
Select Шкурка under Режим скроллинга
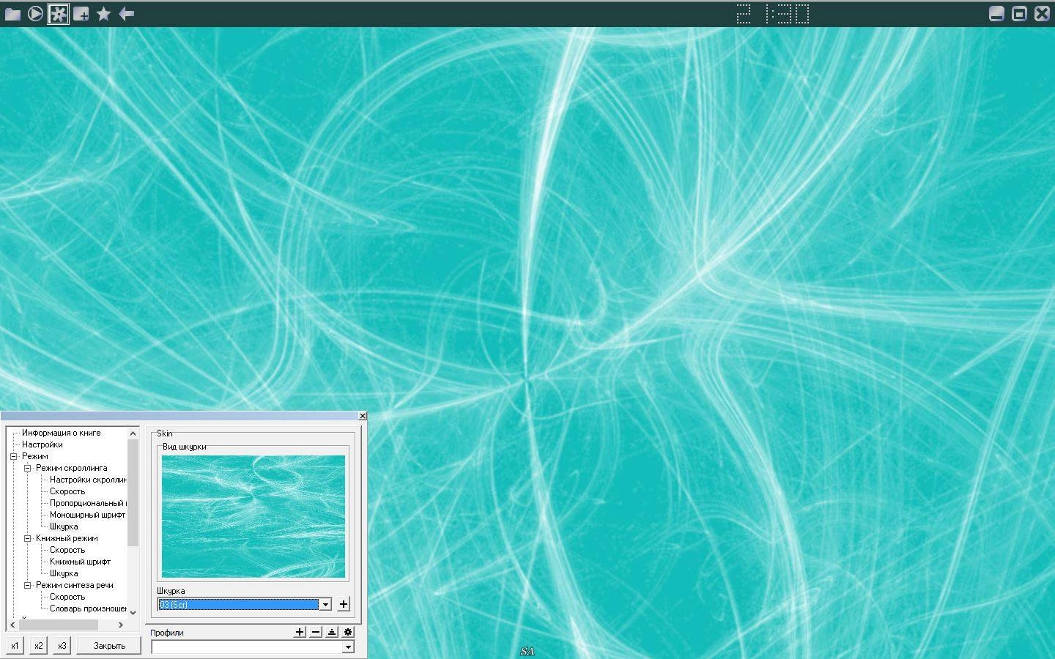pyautogui.click(x=64, y=526)
